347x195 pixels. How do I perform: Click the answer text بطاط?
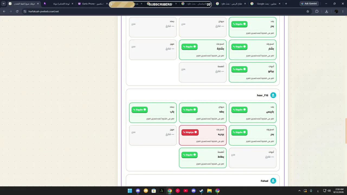(x=221, y=157)
